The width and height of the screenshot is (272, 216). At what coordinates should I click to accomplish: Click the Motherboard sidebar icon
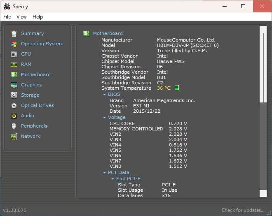pyautogui.click(x=14, y=74)
